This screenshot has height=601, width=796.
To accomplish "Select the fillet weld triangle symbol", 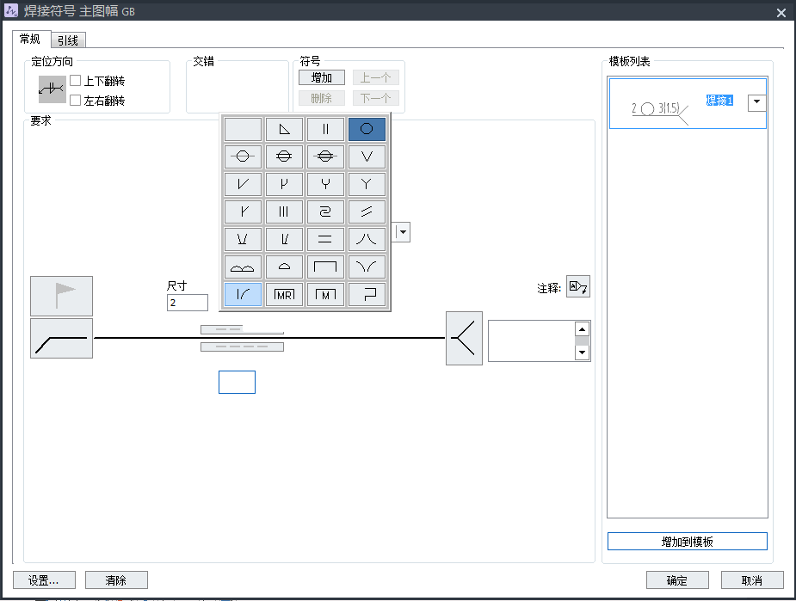I will point(284,130).
